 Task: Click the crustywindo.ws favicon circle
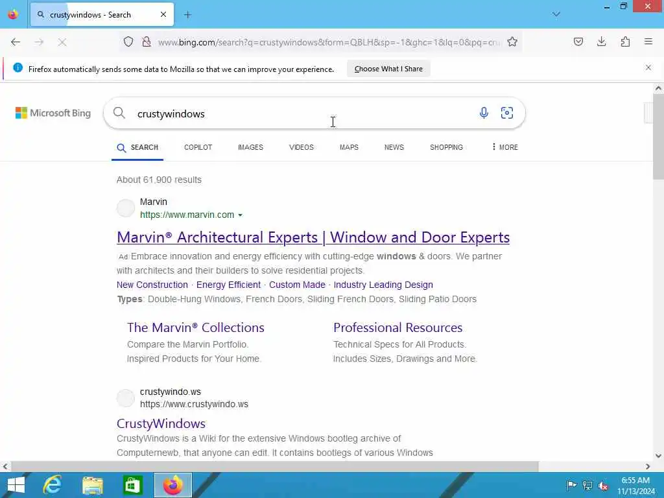[126, 398]
